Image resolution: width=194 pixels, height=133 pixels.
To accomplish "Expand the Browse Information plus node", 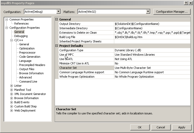I will 11,98.
